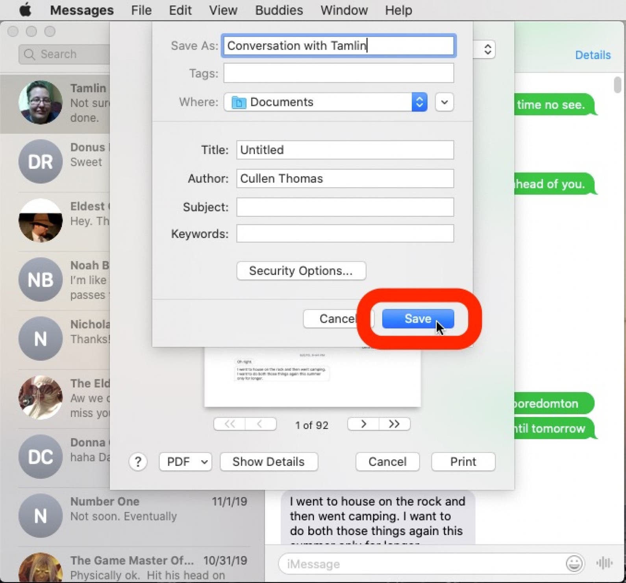
Task: Go to previous page in print preview
Action: pos(261,424)
